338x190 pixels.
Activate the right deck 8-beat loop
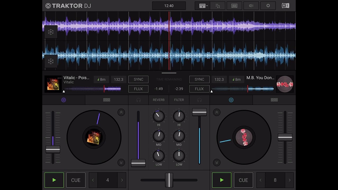coord(275,180)
